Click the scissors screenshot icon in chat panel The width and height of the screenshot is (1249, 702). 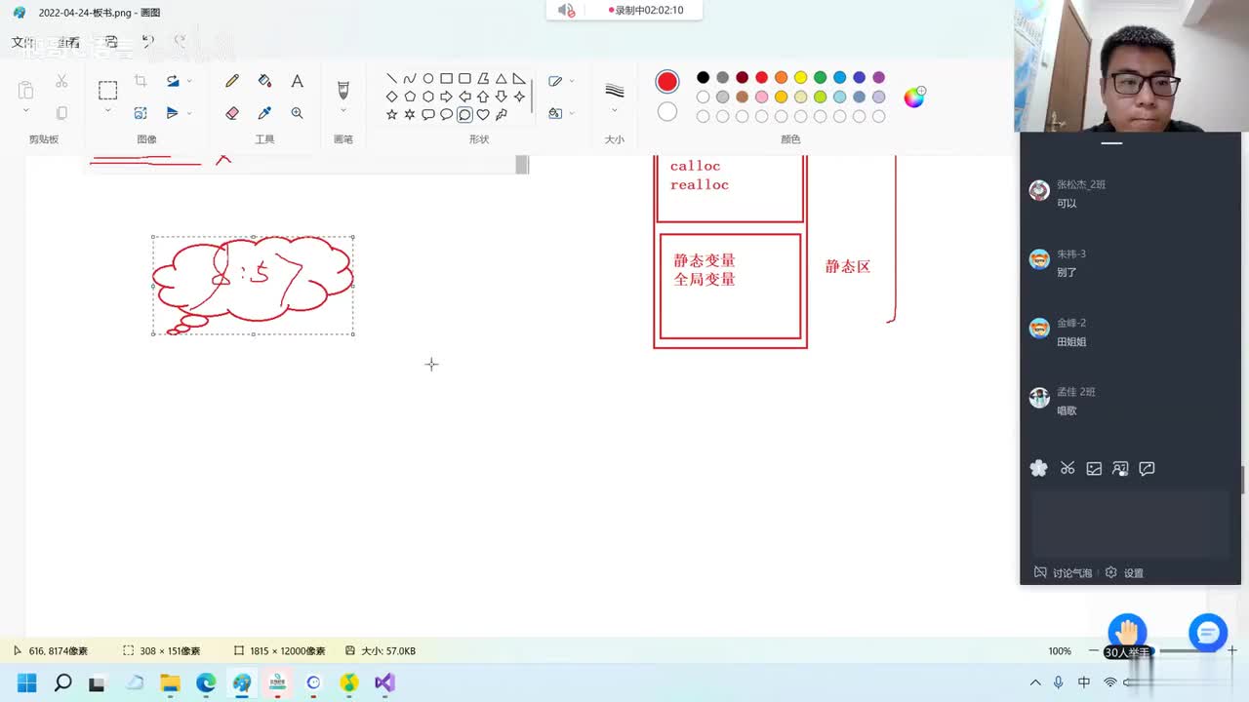point(1068,469)
